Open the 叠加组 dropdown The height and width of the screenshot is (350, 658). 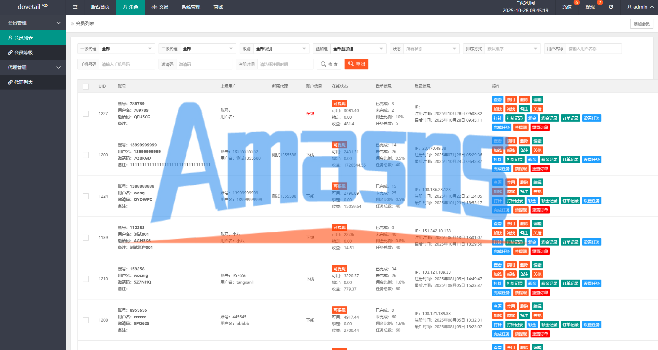click(358, 49)
